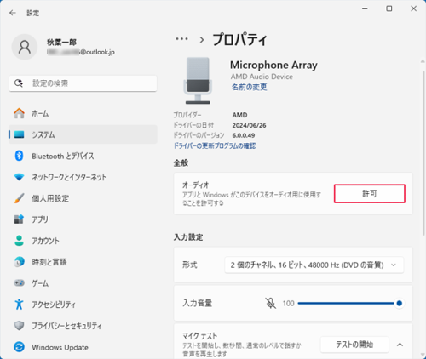Click the 個人用設定 paintbrush icon
The image size is (426, 359).
(x=19, y=198)
